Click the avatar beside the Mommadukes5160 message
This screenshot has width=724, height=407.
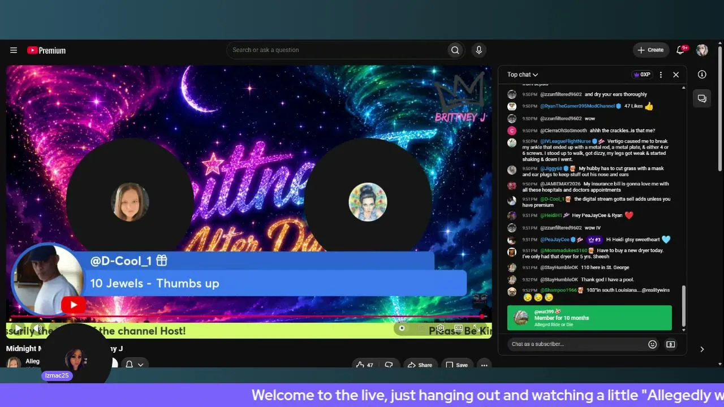pyautogui.click(x=512, y=252)
